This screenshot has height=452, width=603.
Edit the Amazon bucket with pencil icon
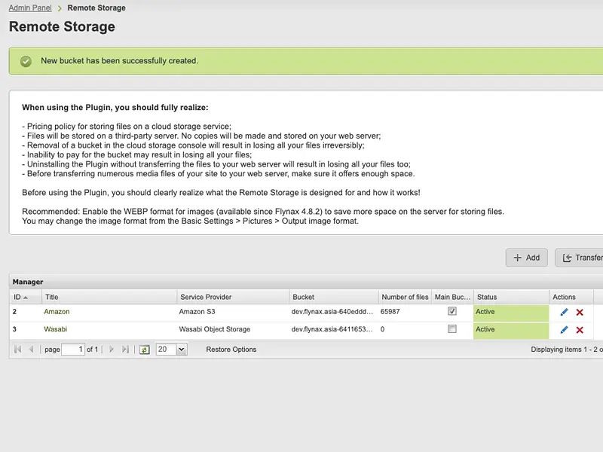tap(564, 312)
